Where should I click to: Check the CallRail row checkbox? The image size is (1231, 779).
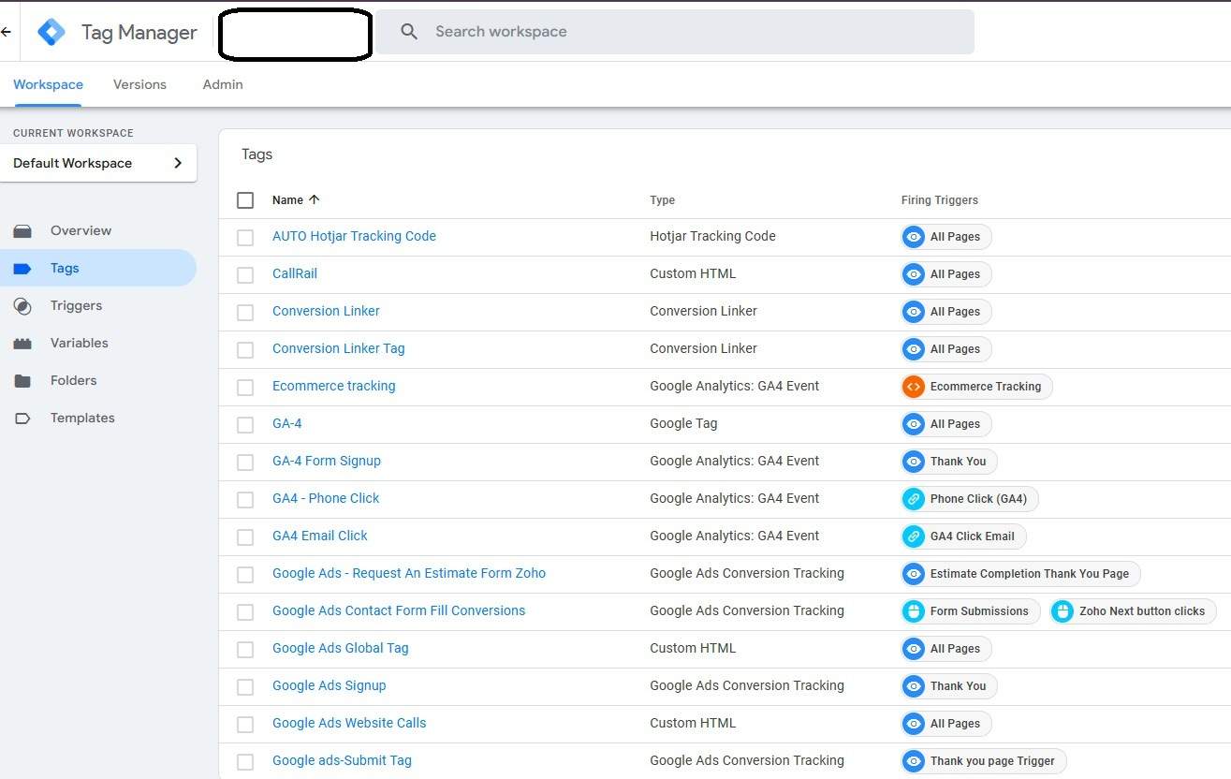point(245,275)
